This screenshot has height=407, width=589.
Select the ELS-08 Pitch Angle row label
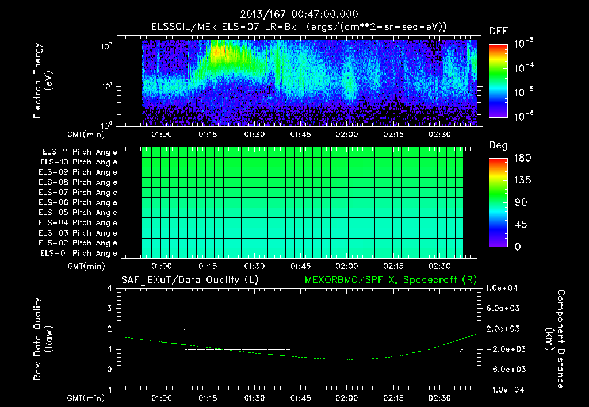coord(78,182)
